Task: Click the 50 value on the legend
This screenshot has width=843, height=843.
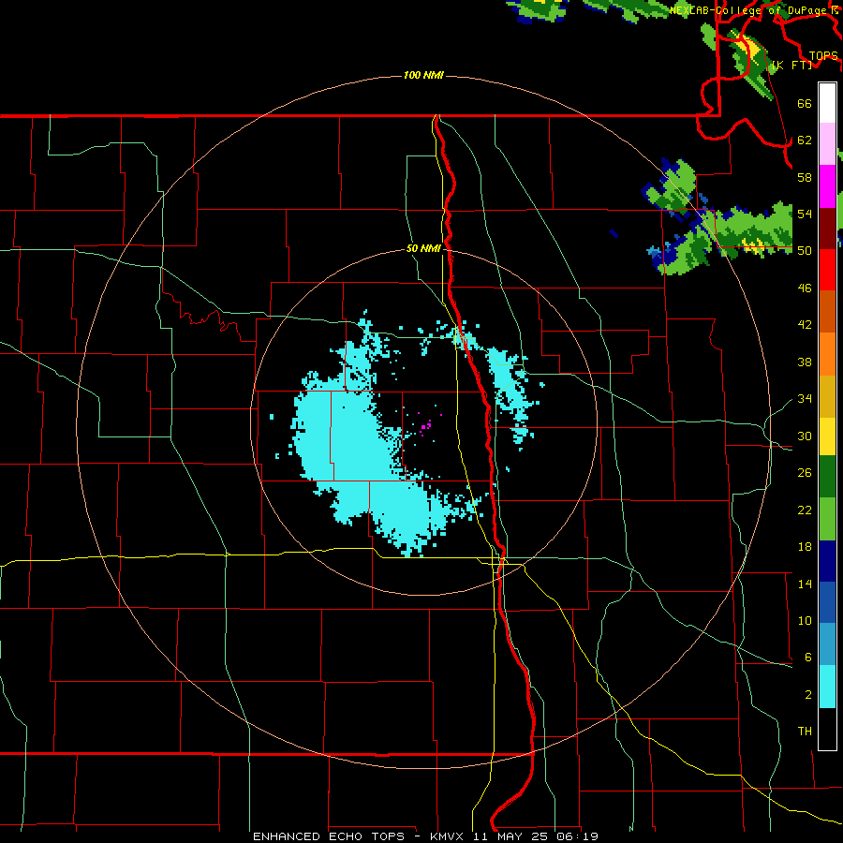Action: 805,251
